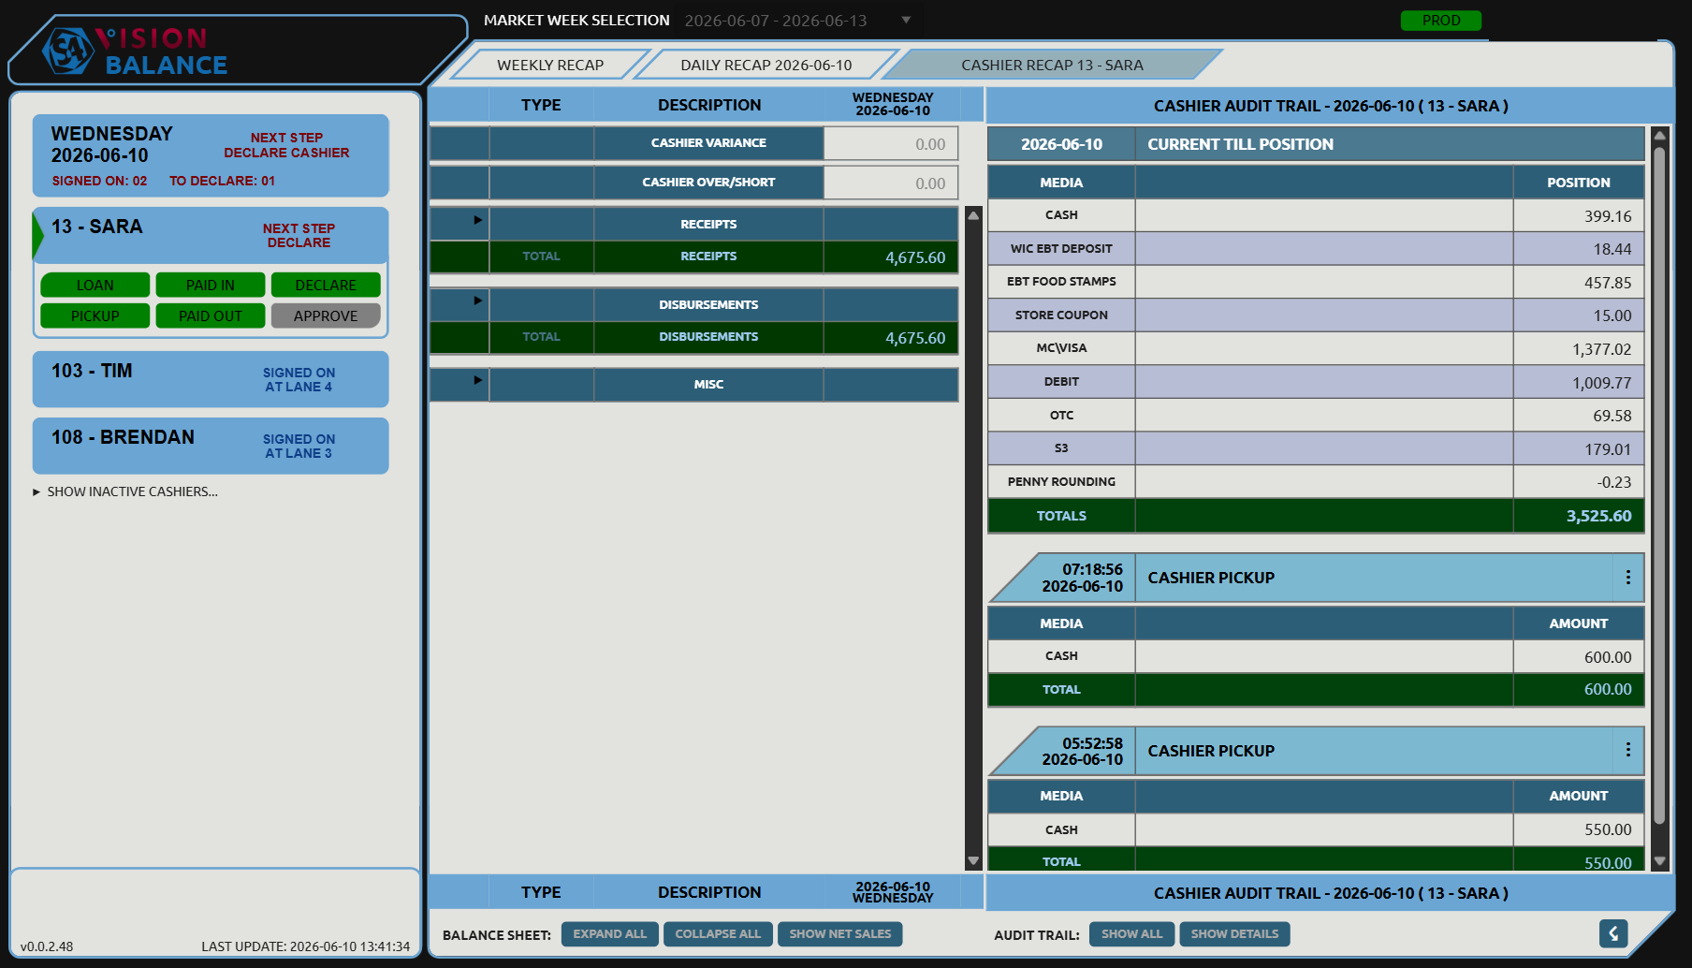Viewport: 1692px width, 968px height.
Task: Expand the Misc section
Action: coord(477,380)
